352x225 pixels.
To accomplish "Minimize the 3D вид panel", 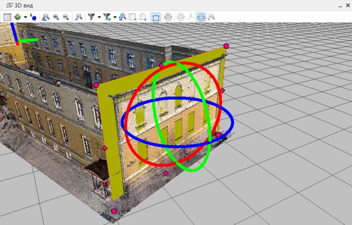I will tap(339, 5).
